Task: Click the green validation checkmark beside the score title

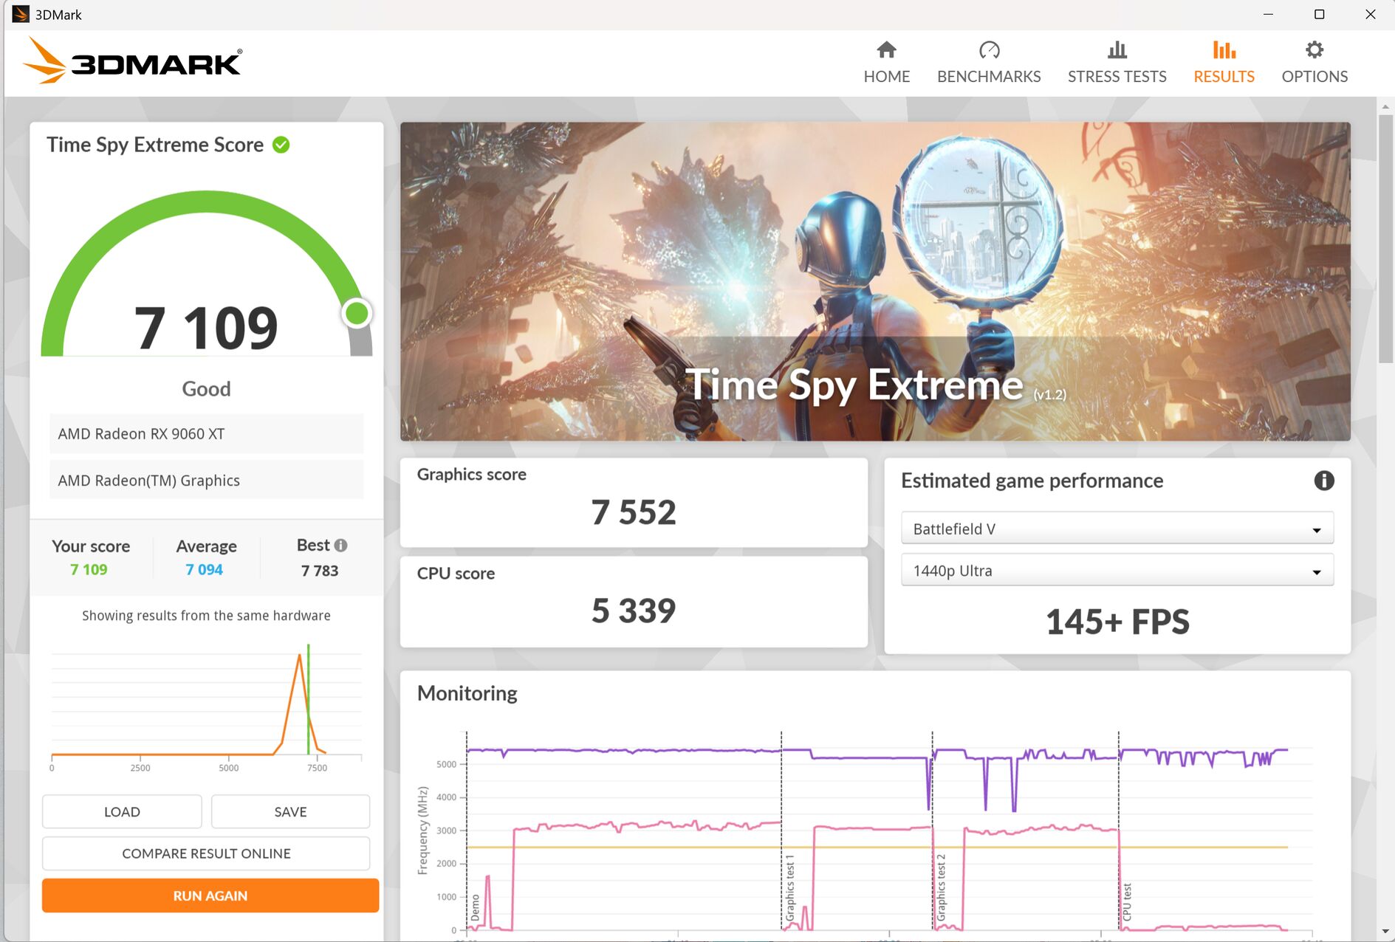Action: pos(281,145)
